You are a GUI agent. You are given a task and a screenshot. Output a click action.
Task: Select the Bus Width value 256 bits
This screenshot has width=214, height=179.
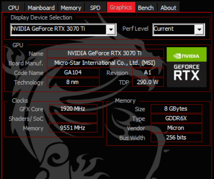(x=176, y=138)
